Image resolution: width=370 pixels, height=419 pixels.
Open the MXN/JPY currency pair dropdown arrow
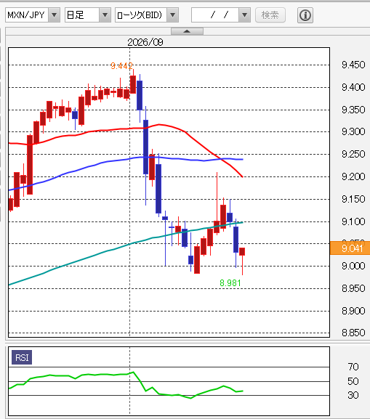54,15
